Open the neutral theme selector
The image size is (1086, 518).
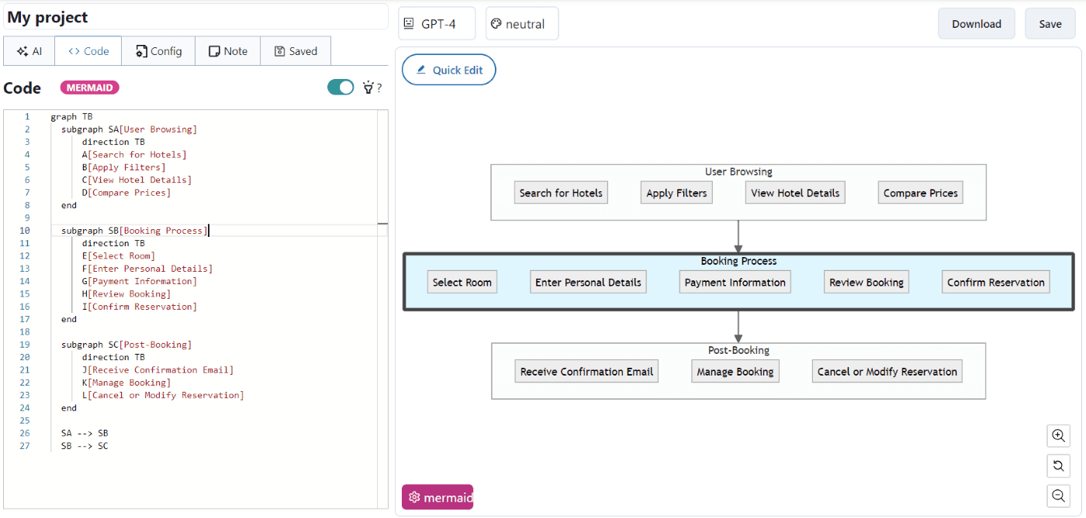[521, 23]
